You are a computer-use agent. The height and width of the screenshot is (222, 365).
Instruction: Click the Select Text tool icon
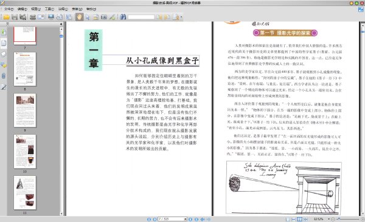(96, 17)
